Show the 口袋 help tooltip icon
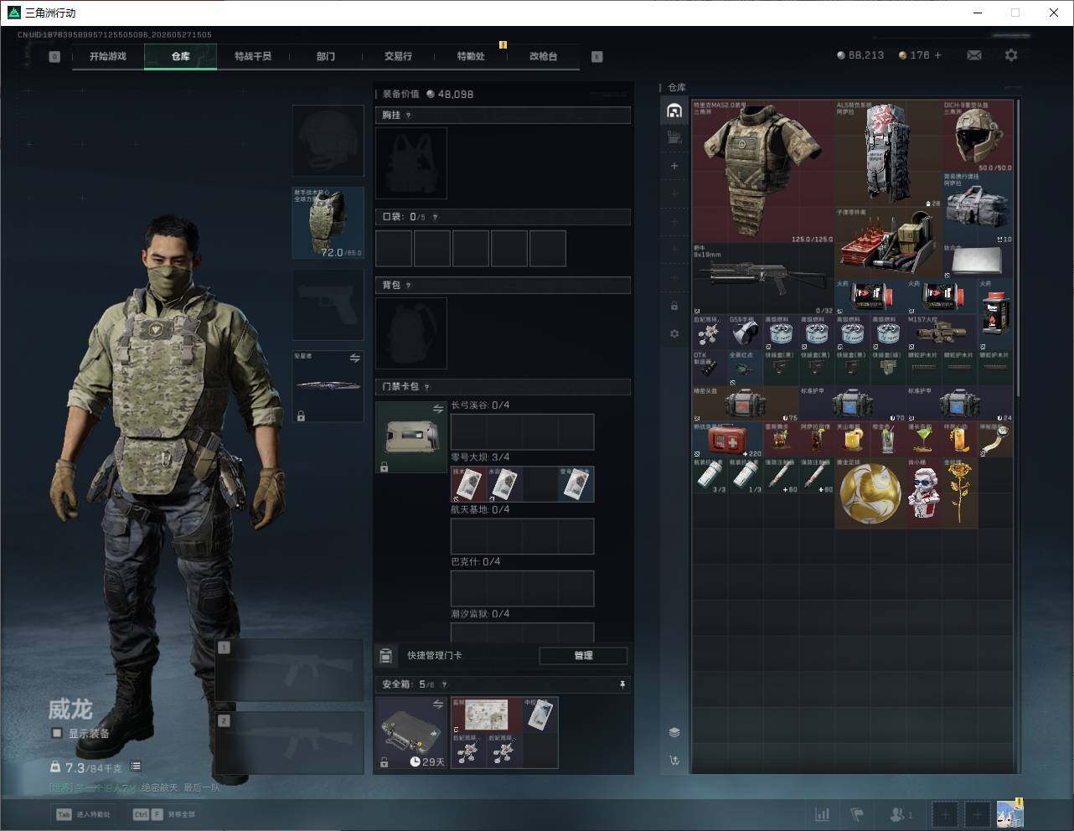 tap(434, 217)
